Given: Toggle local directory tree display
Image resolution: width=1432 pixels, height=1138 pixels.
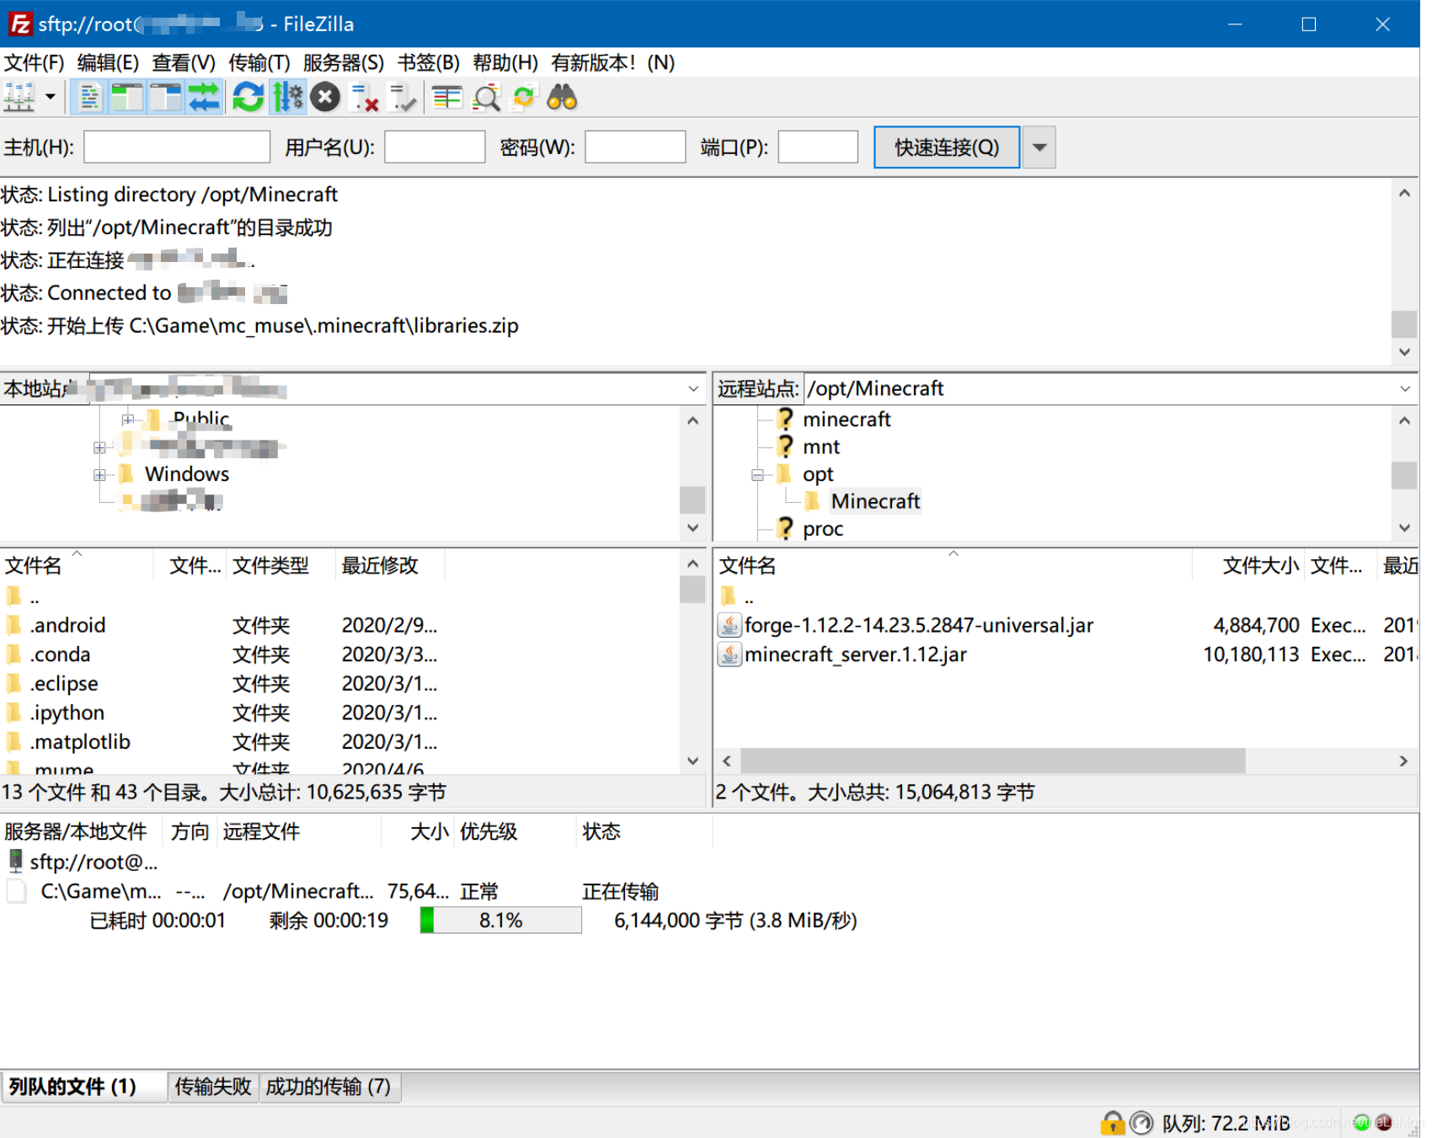Looking at the screenshot, I should click(x=127, y=98).
